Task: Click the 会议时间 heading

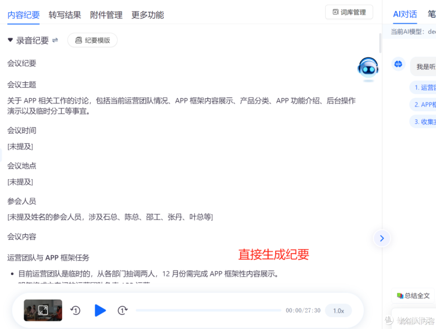Action: [x=22, y=131]
